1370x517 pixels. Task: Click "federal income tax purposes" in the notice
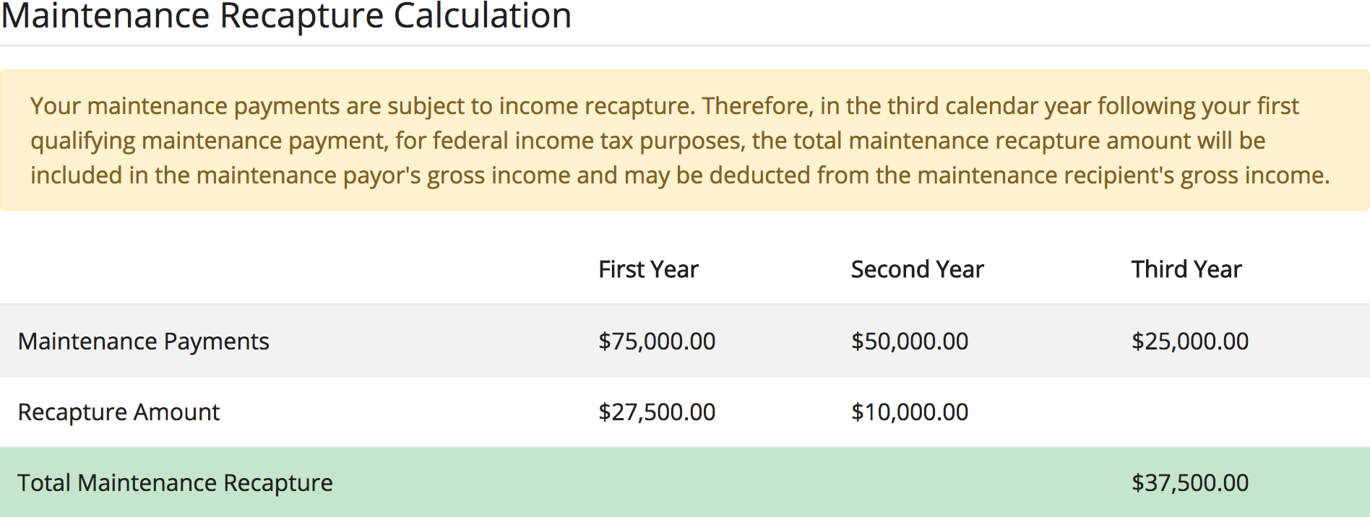[x=591, y=140]
